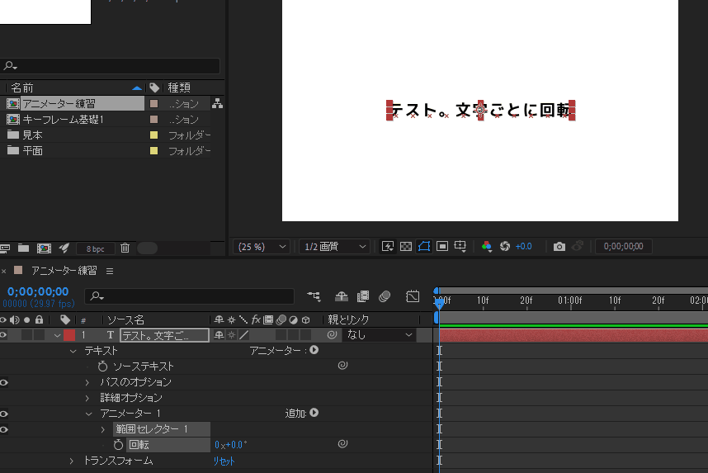
Task: Open the アニメーター練習 timeline panel menu
Action: (110, 271)
